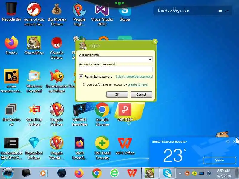This screenshot has width=239, height=179.
Task: Select the 'none of you retards kn..' desktop icon
Action: coord(34,14)
